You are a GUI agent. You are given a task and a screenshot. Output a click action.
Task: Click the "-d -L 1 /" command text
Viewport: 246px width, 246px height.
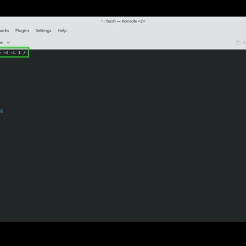click(x=14, y=53)
